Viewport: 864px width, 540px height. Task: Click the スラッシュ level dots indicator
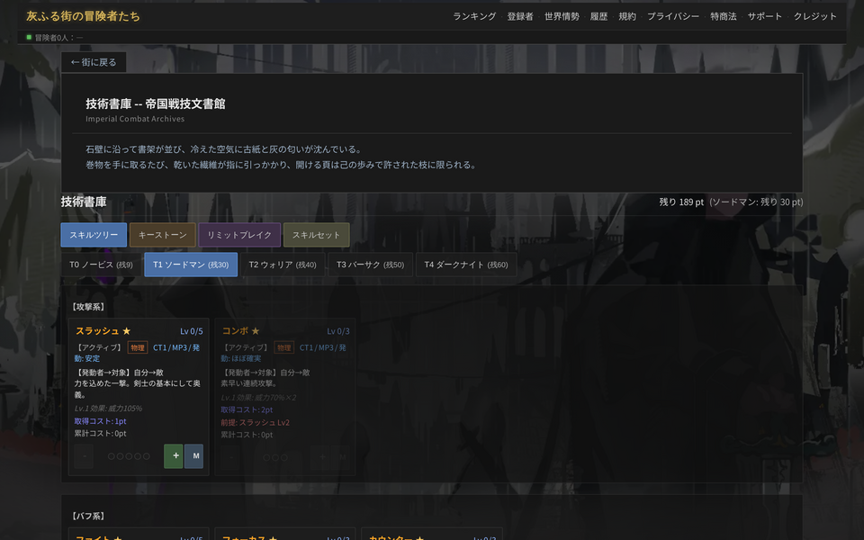tap(129, 456)
